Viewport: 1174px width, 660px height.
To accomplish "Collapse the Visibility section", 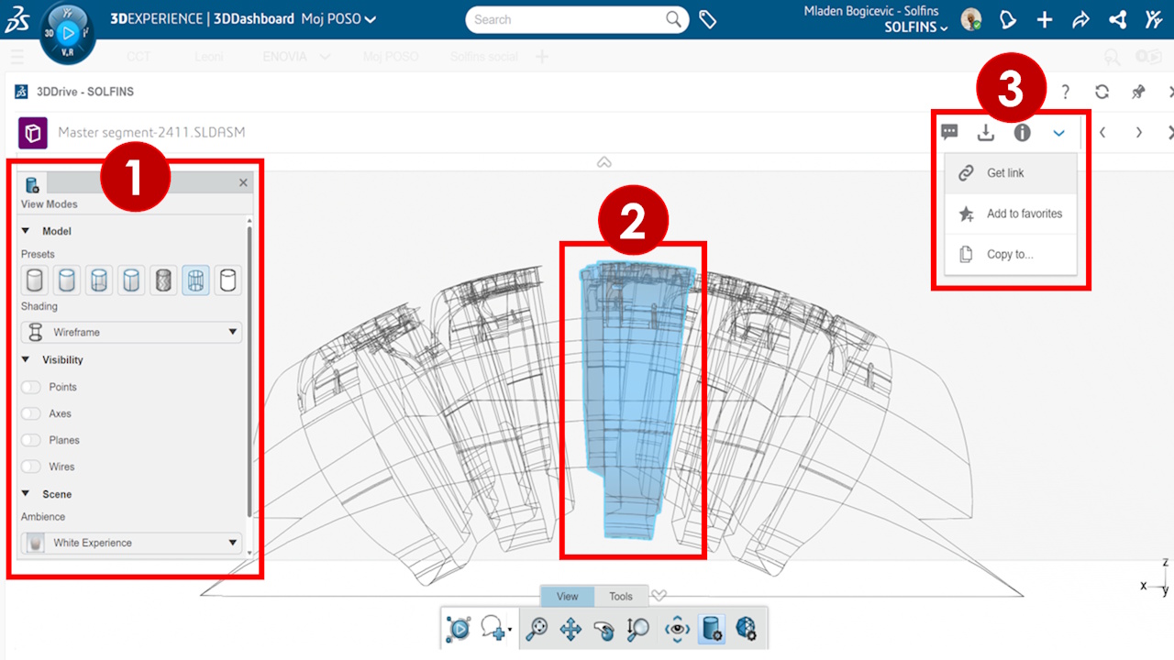I will [x=26, y=360].
